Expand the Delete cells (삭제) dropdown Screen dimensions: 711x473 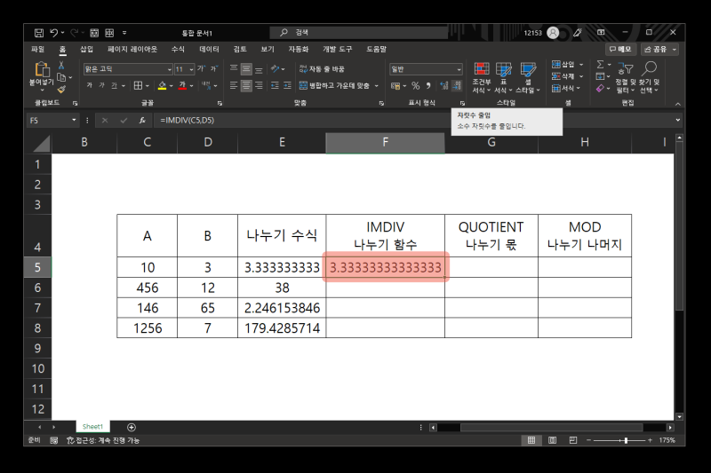pyautogui.click(x=581, y=76)
